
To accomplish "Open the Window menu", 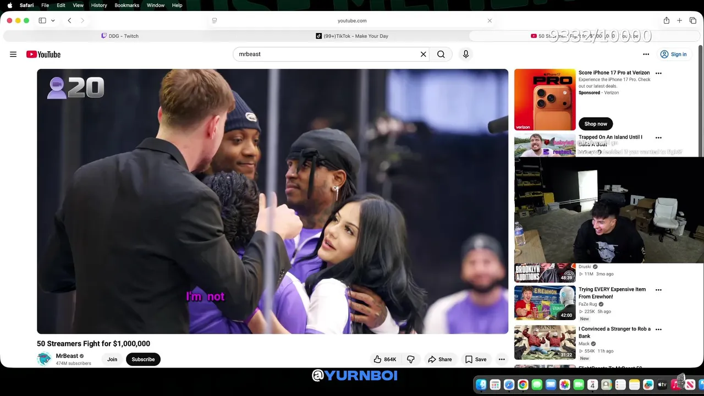I will coord(156,5).
